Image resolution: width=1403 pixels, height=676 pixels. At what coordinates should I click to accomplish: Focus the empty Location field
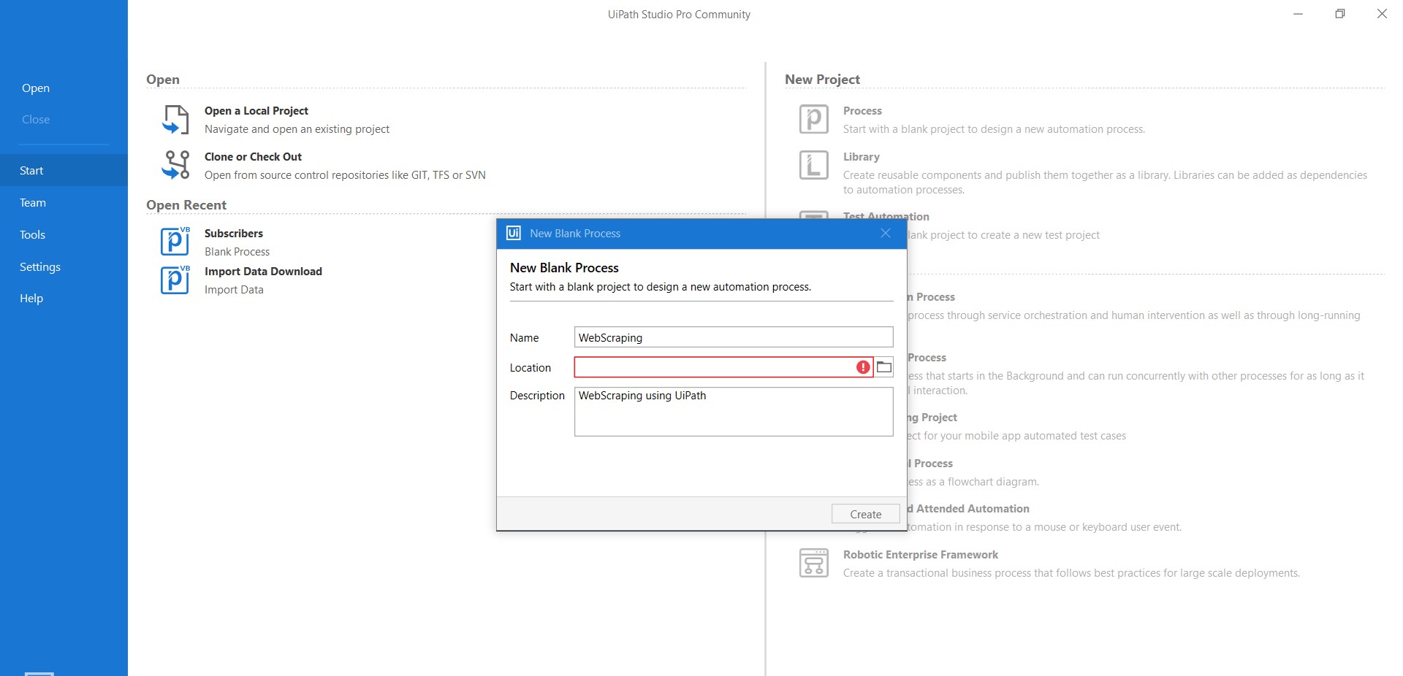coord(723,367)
